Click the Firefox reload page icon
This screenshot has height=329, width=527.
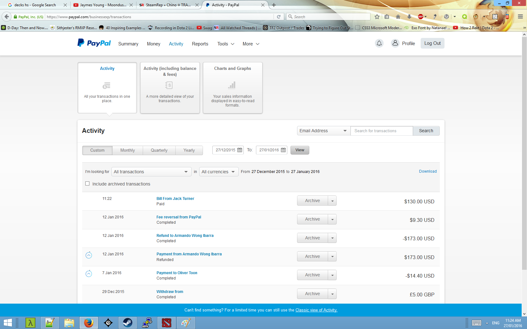279,17
